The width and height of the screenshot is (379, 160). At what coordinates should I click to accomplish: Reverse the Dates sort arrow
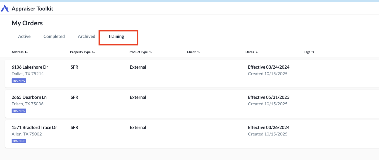coord(257,52)
